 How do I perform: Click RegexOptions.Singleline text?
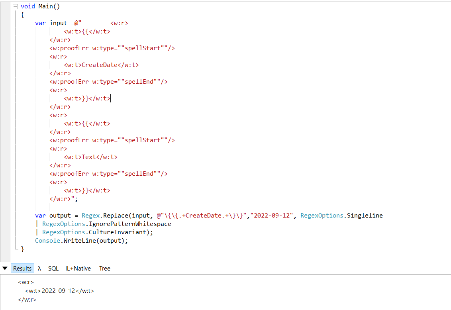pyautogui.click(x=342, y=216)
